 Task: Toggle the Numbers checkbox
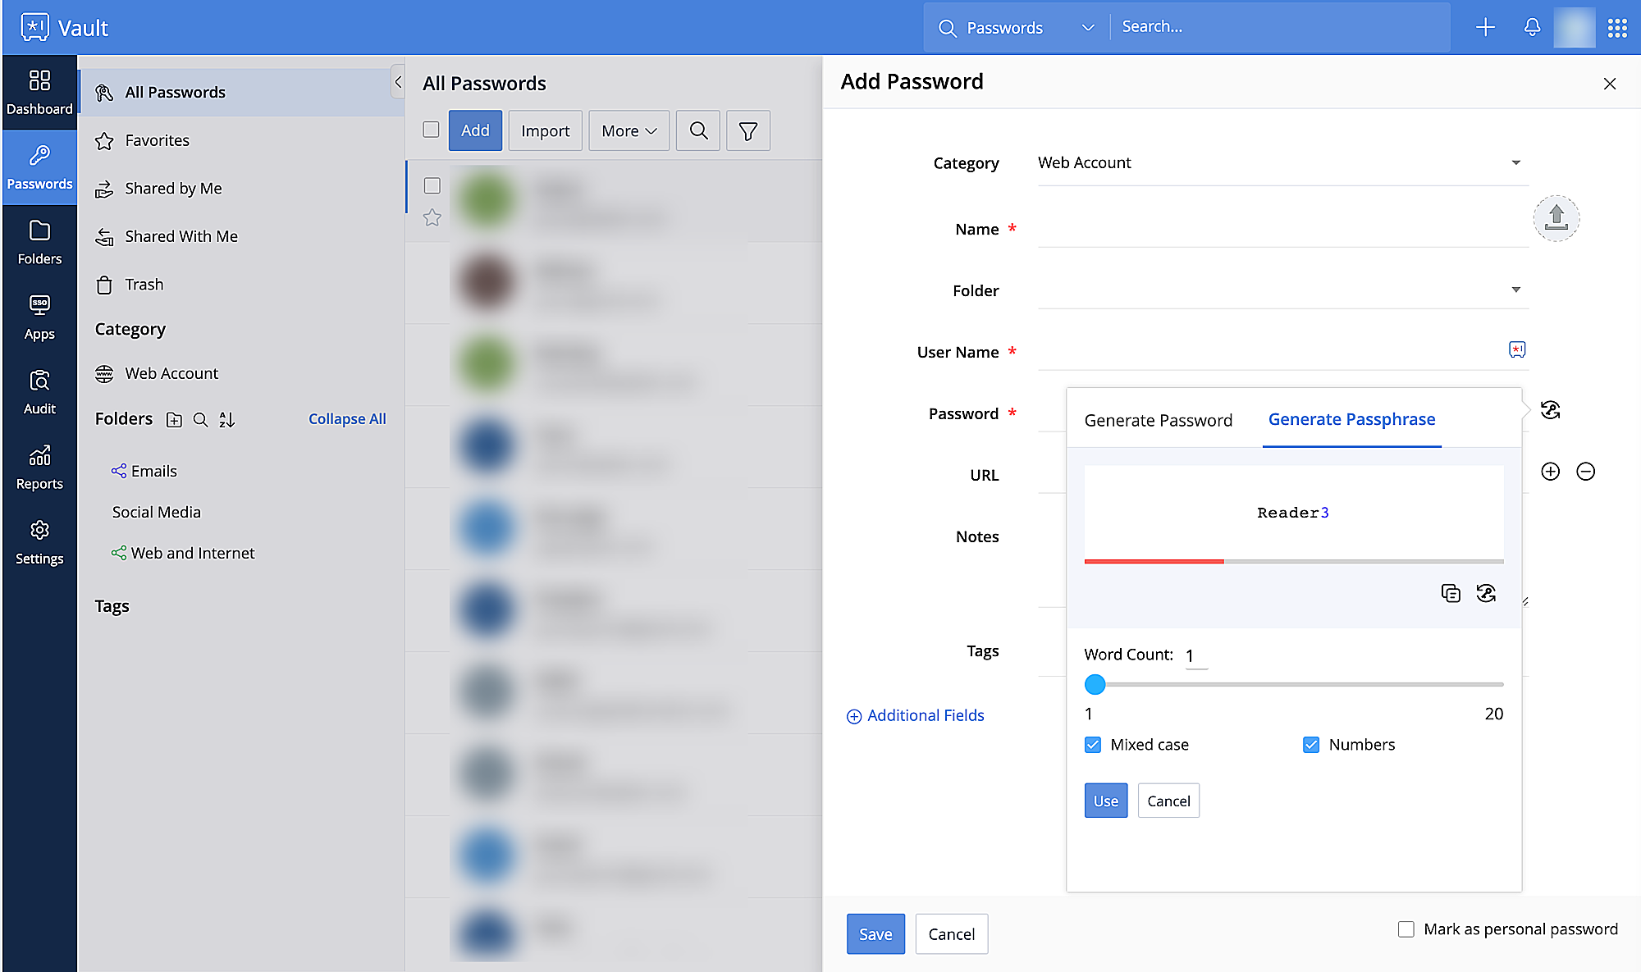[x=1311, y=745]
